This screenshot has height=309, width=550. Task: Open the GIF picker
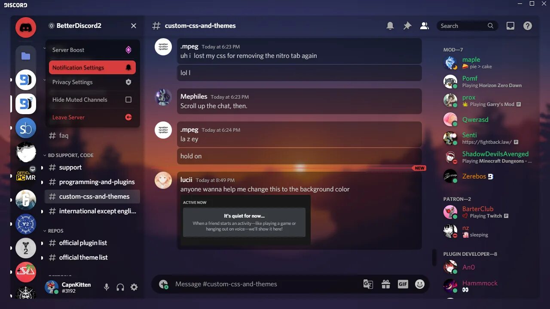(403, 284)
